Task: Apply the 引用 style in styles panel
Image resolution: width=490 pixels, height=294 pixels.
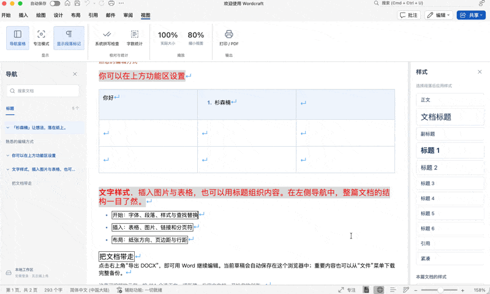Action: (450, 243)
